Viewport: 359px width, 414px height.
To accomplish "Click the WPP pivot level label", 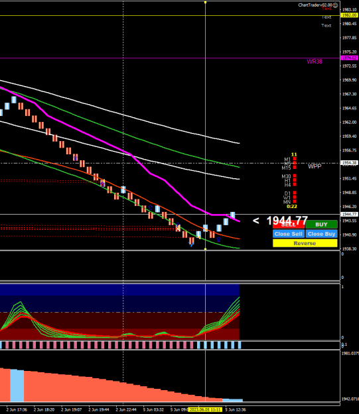I will [x=315, y=166].
